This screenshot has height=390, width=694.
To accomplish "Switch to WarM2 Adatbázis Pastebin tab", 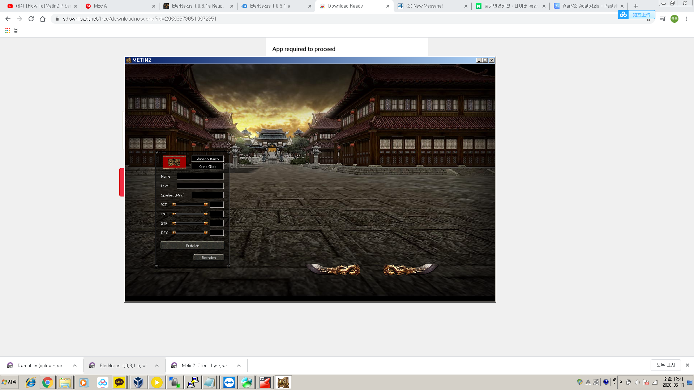I will tap(588, 6).
